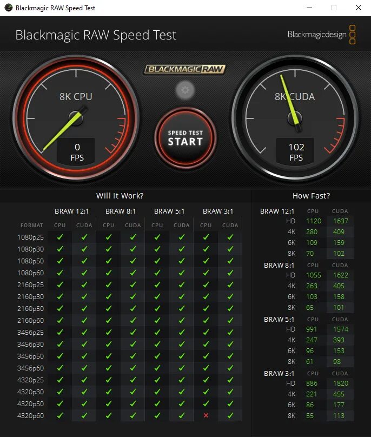Click the 1080p25 format row label
Screen dimensions: 371x437
pyautogui.click(x=30, y=237)
